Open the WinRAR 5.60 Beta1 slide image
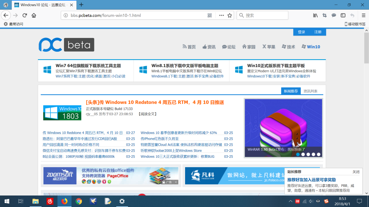 [x=283, y=128]
